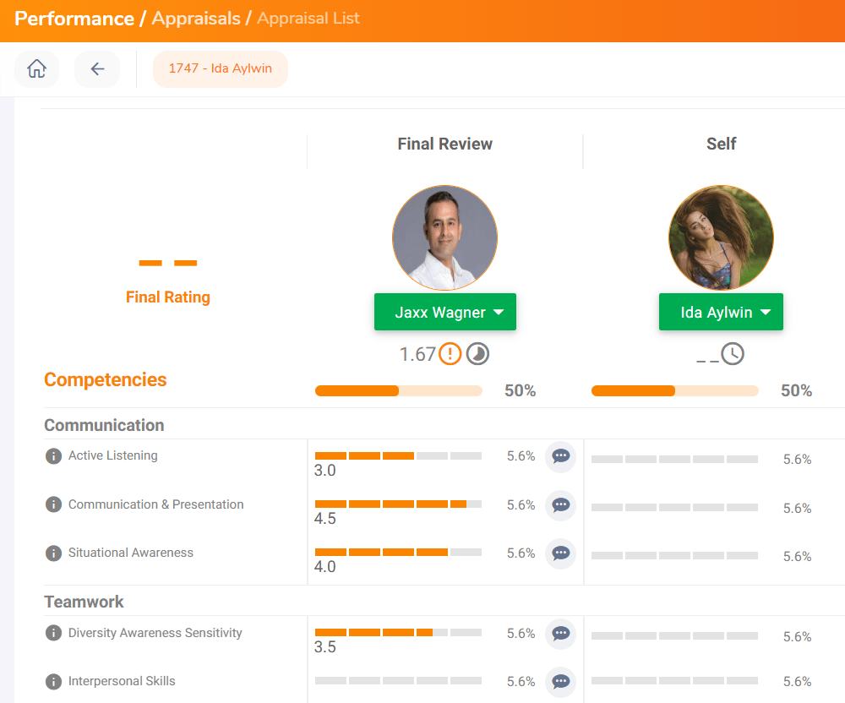The height and width of the screenshot is (703, 845).
Task: Select the 1747 - Ida Aylwin tab
Action: (x=221, y=69)
